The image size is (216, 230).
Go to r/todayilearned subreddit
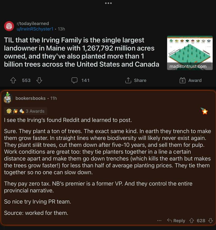coord(32,23)
